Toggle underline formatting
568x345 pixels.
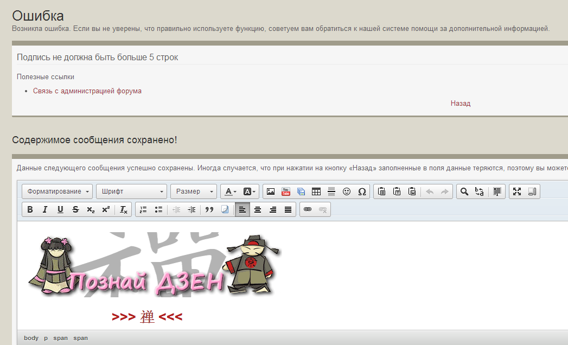(61, 209)
